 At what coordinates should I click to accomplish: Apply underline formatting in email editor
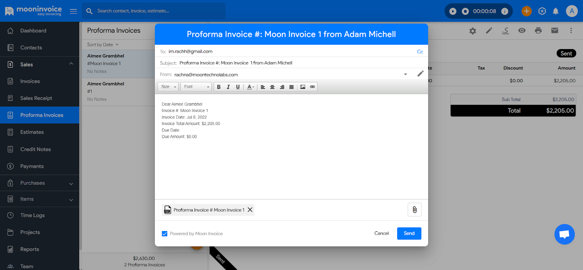pyautogui.click(x=238, y=87)
